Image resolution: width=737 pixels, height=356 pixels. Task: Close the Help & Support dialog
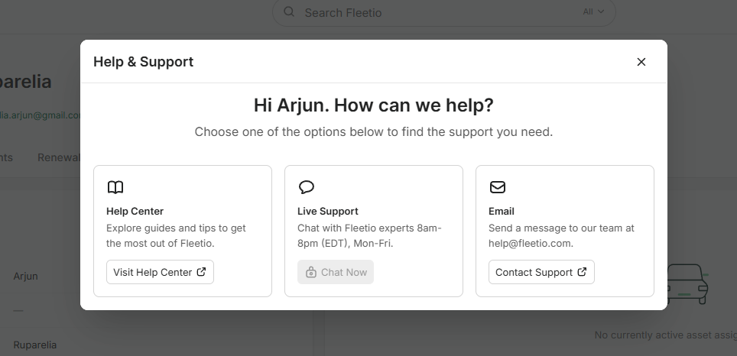(x=641, y=62)
